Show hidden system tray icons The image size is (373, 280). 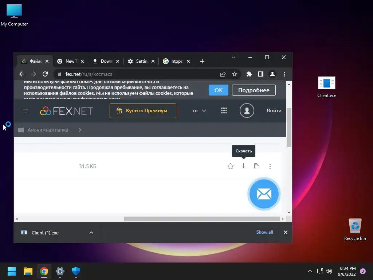(310, 271)
